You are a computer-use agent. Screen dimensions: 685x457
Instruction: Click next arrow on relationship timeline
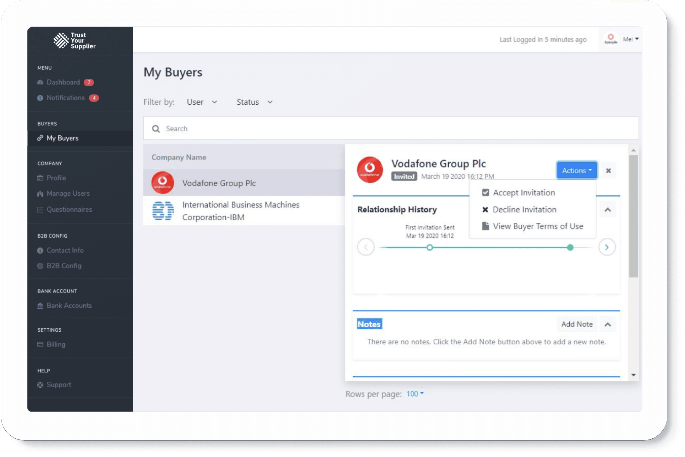coord(607,247)
